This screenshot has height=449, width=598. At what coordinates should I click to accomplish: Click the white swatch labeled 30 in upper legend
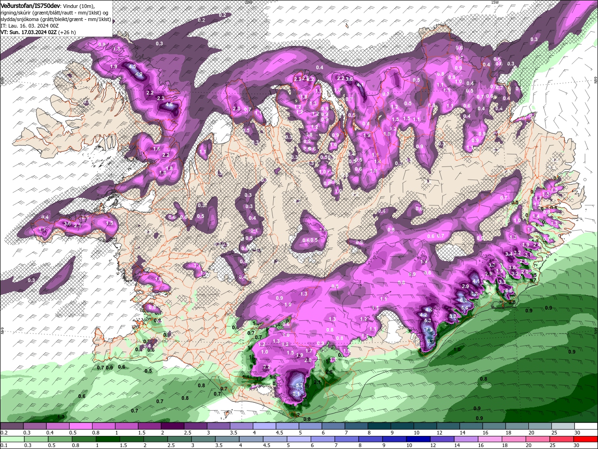coord(586,426)
